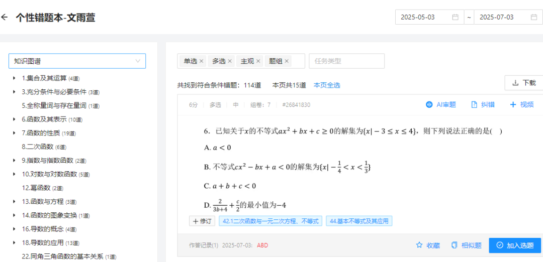Click the answer record ABD

(x=262, y=245)
